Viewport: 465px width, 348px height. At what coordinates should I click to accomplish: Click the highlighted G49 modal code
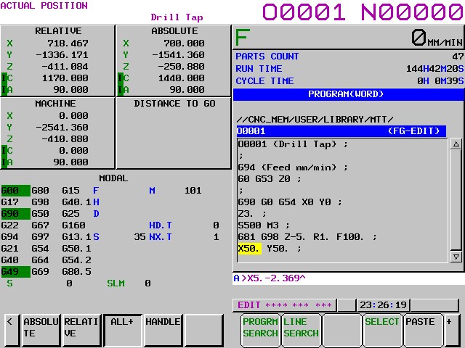coord(15,272)
